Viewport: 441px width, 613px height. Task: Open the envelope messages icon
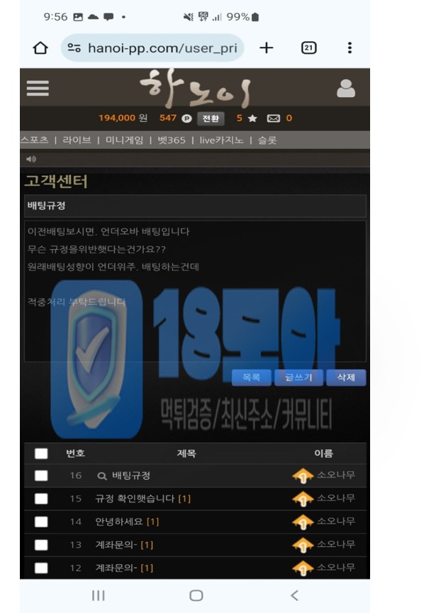point(274,118)
